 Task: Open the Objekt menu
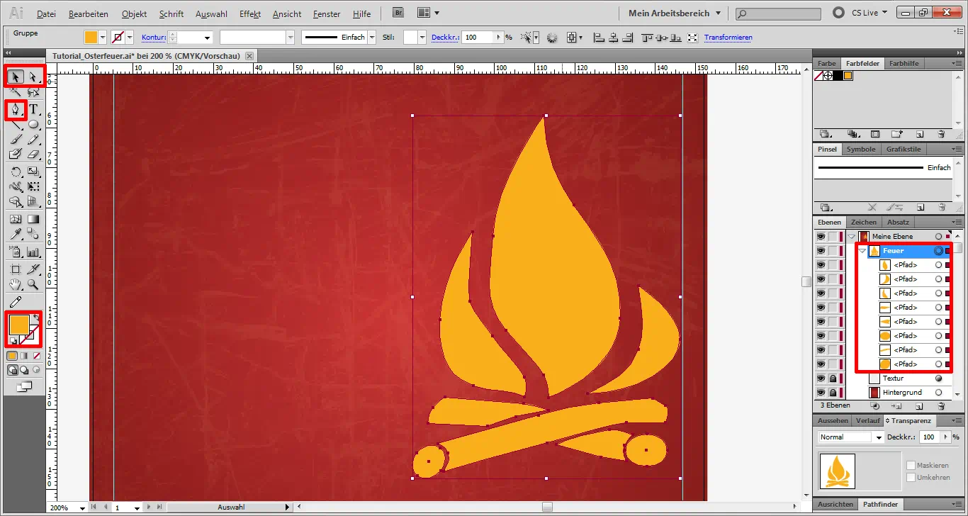[x=135, y=13]
